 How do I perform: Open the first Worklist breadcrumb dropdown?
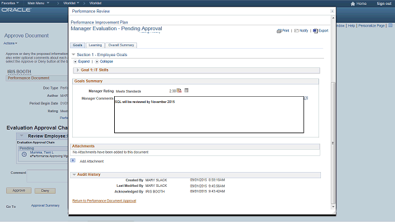coord(72,3)
